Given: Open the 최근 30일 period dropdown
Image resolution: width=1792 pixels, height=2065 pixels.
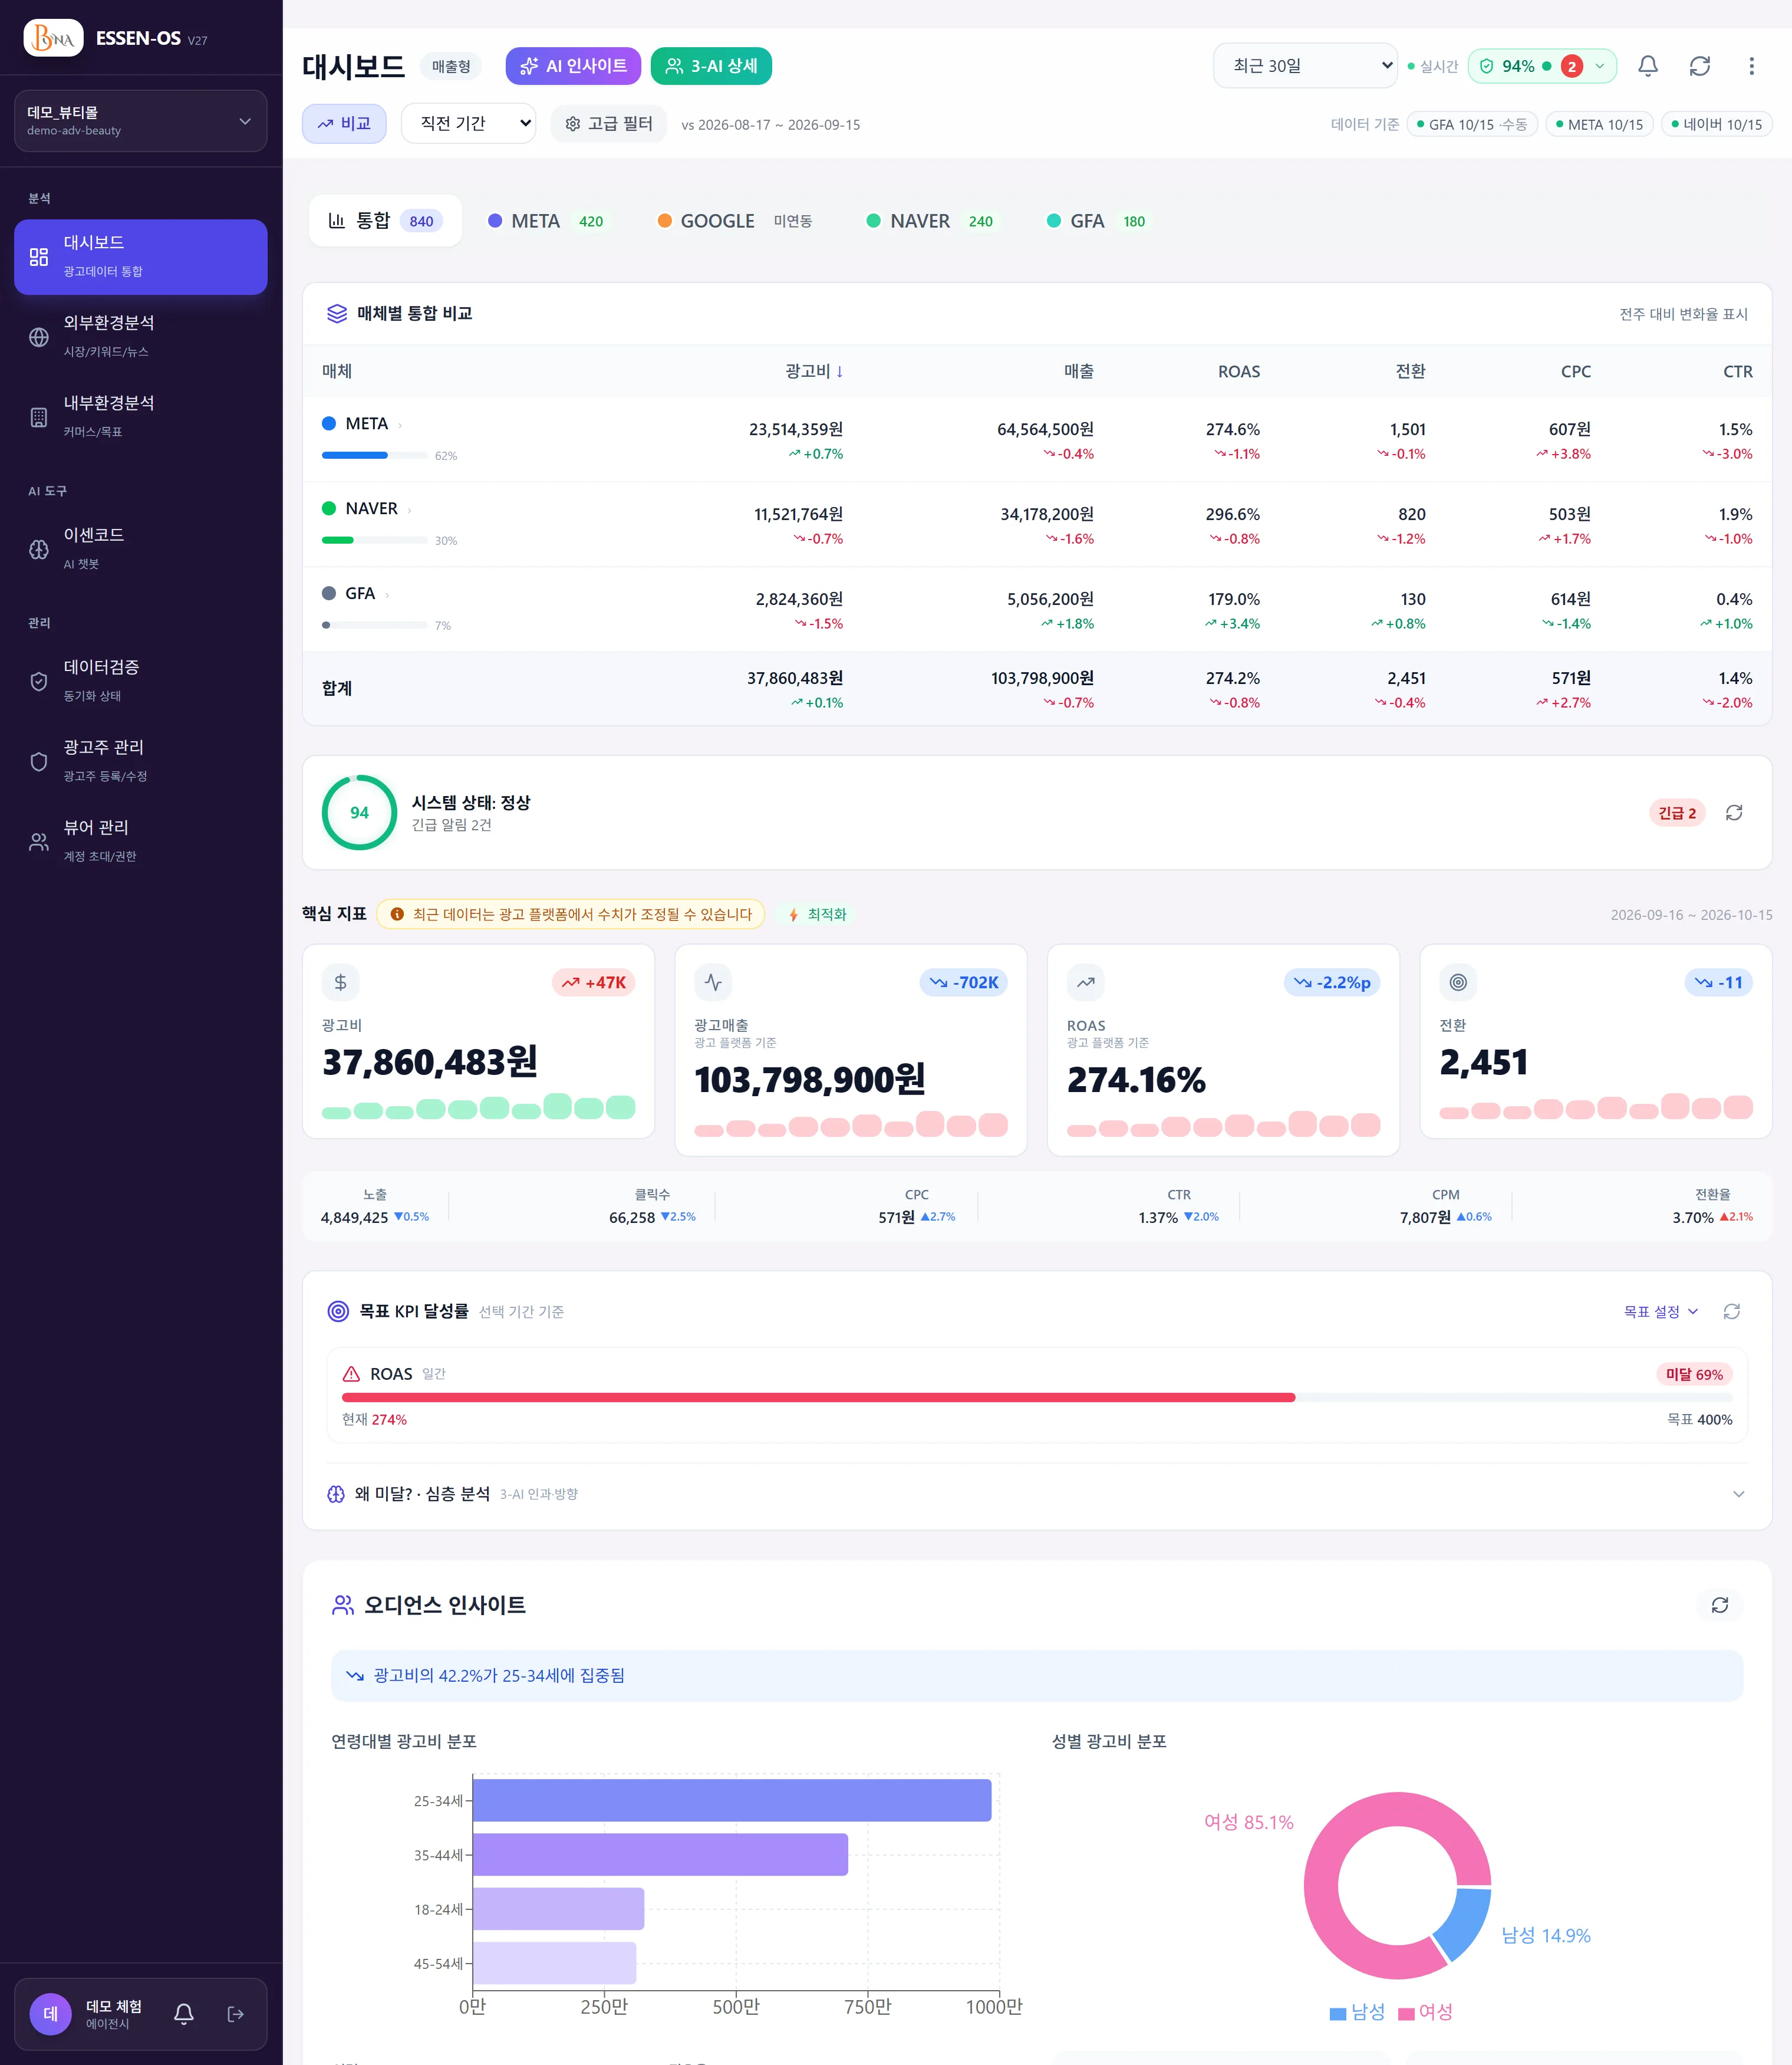Looking at the screenshot, I should click(1305, 66).
